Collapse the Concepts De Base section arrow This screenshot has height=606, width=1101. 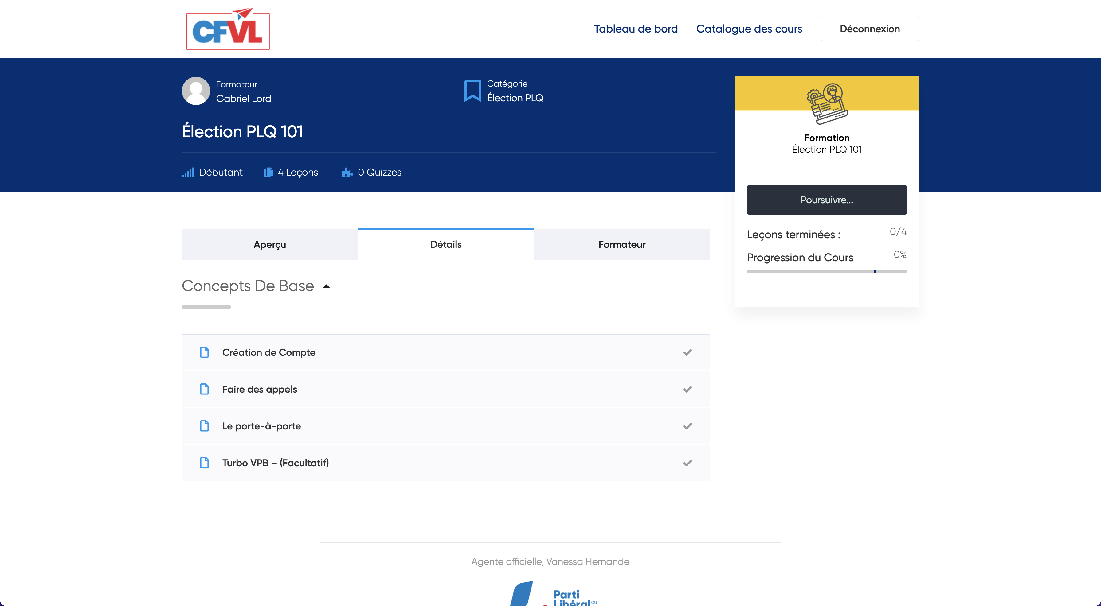327,286
